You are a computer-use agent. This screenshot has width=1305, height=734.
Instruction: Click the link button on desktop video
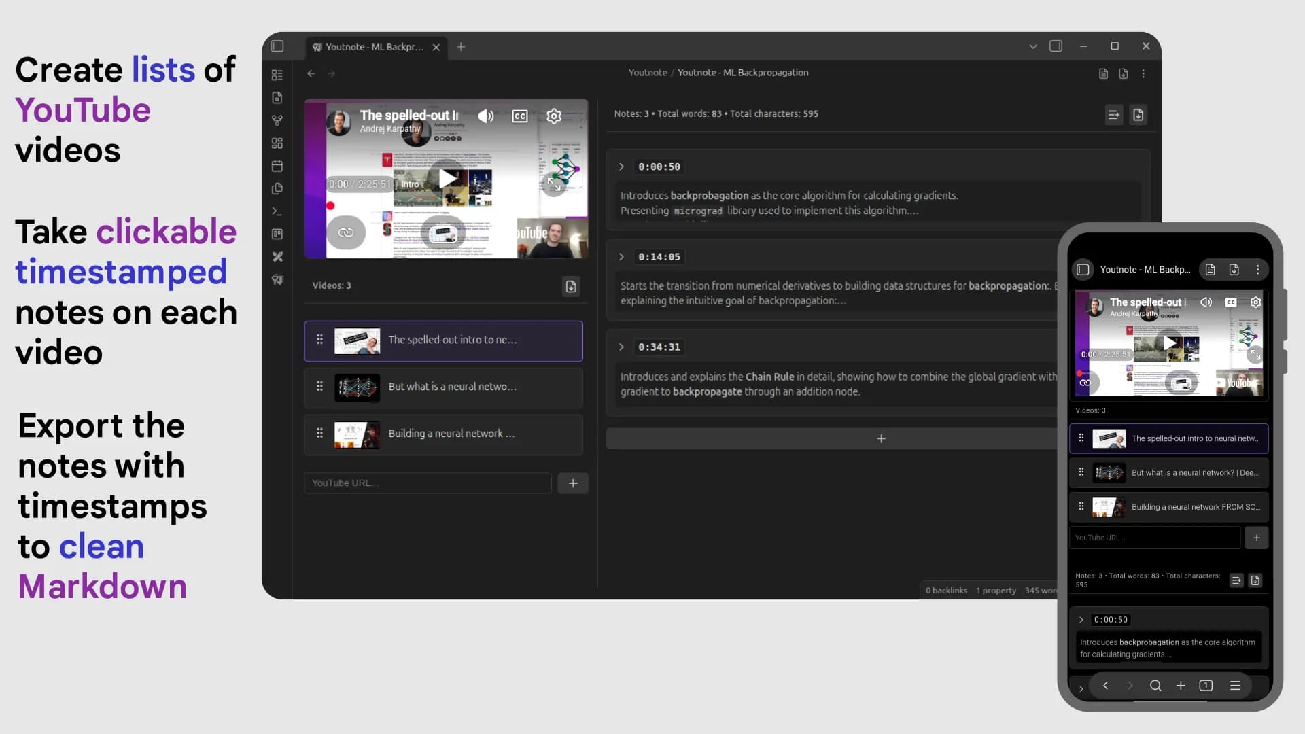coord(346,232)
